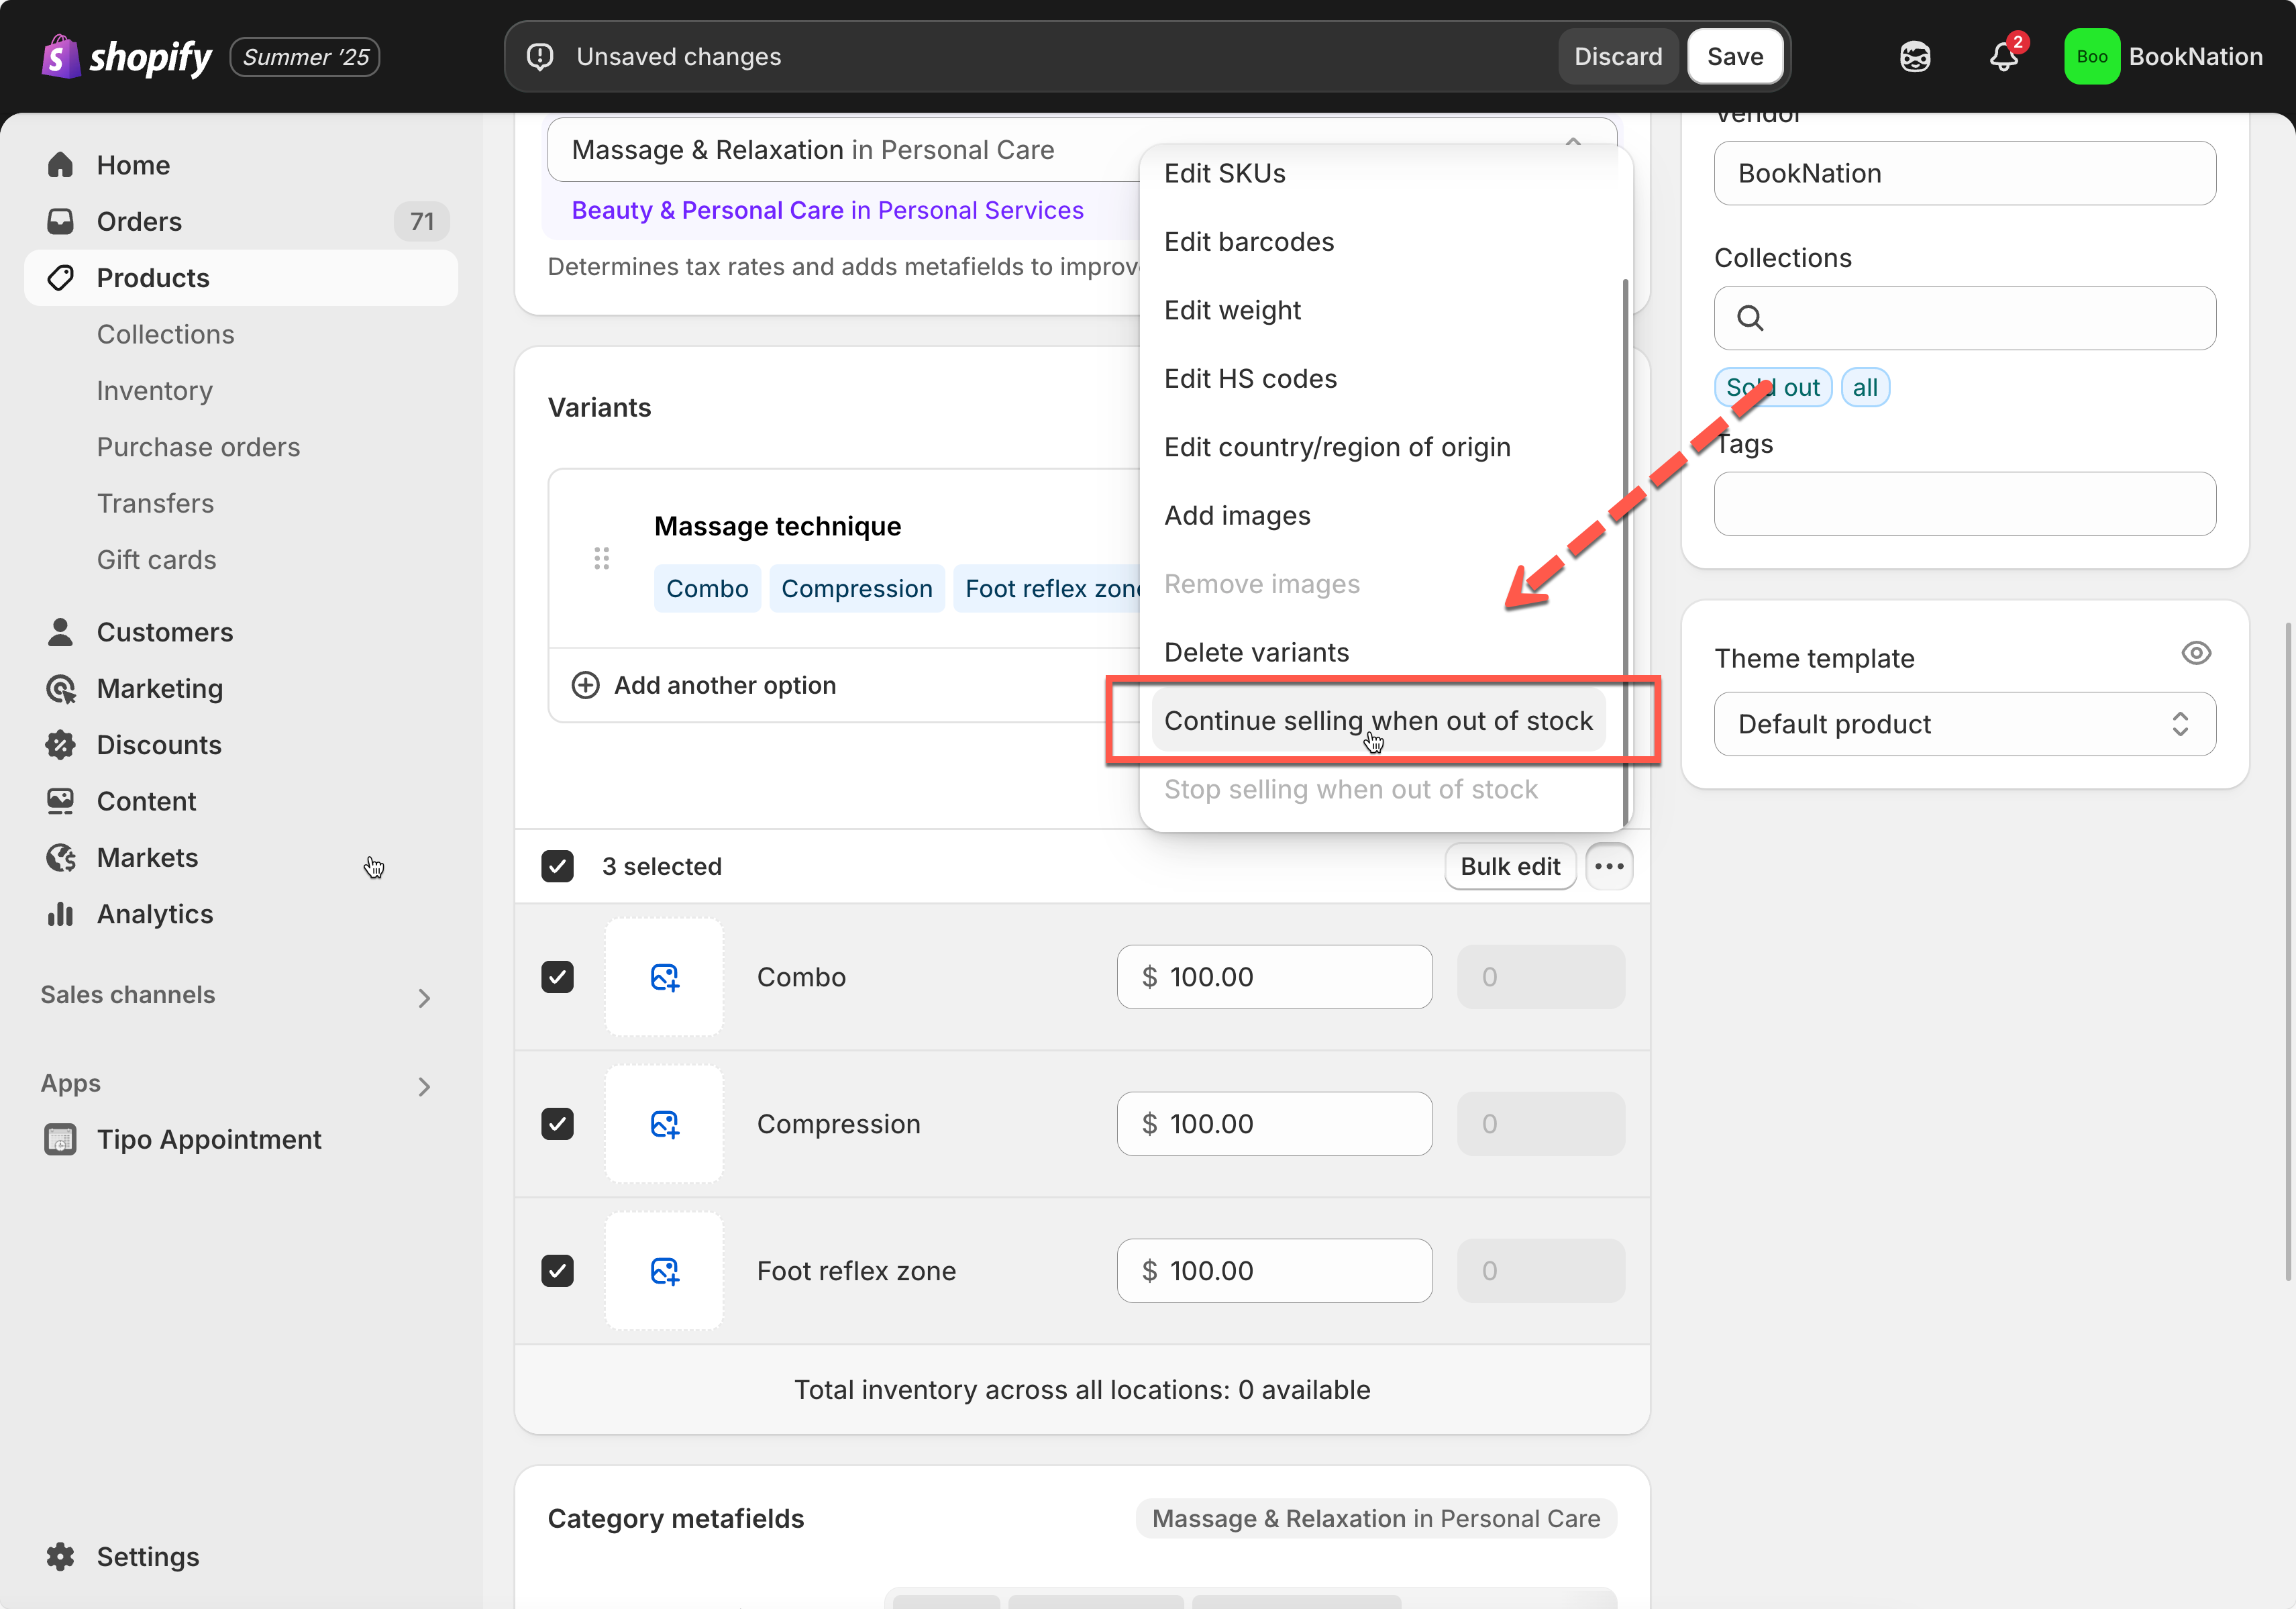Click the add image icon for the Combo variant
This screenshot has width=2296, height=1609.
pos(664,977)
